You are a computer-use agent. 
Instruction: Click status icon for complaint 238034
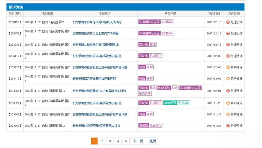(x=228, y=45)
